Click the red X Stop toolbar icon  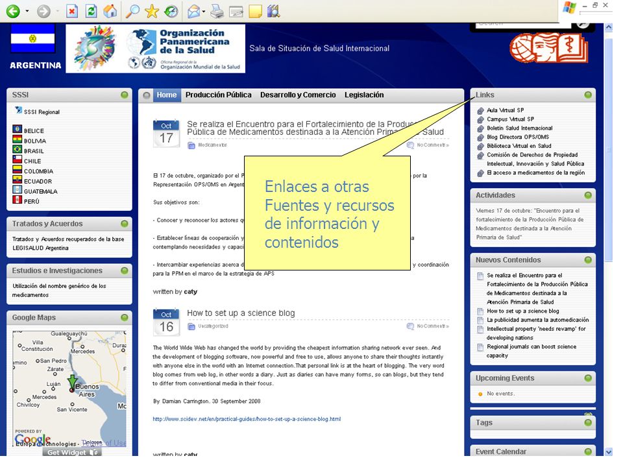click(x=71, y=11)
